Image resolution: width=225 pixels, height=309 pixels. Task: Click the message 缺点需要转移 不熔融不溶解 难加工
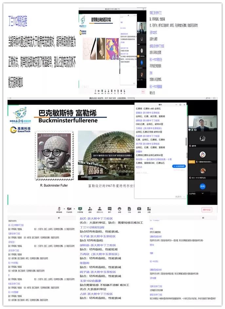(x=104, y=285)
